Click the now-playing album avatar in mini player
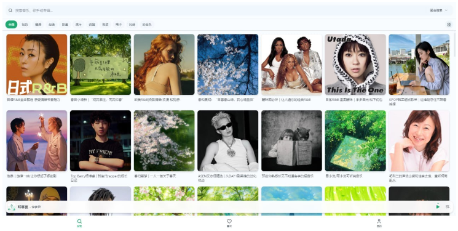This screenshot has height=231, width=458. [x=12, y=207]
